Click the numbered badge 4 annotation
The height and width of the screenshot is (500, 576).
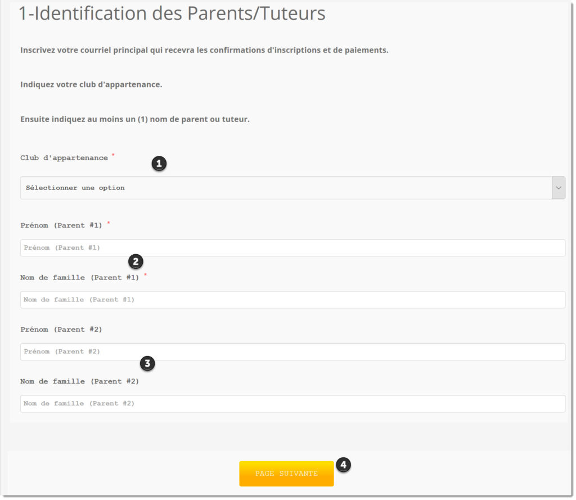point(343,465)
